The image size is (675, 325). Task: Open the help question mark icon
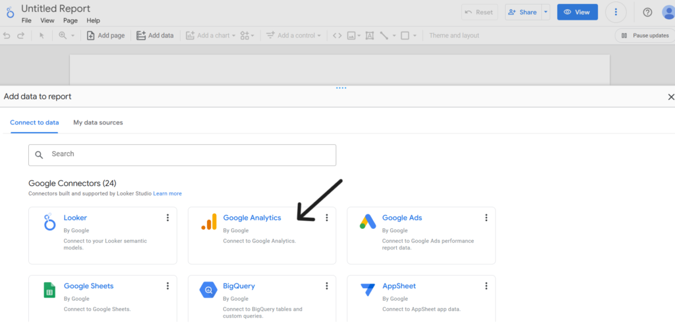coord(647,12)
